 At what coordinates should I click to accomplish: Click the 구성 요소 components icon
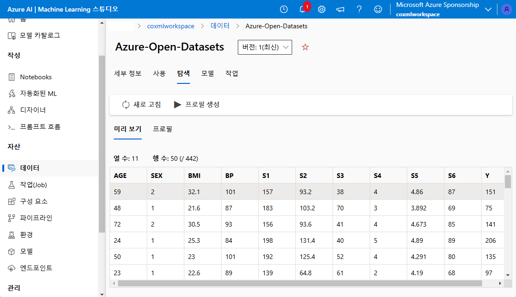12,201
